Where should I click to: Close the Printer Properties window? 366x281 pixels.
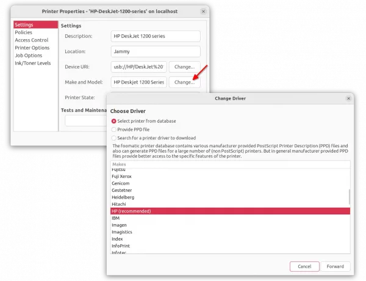click(203, 12)
